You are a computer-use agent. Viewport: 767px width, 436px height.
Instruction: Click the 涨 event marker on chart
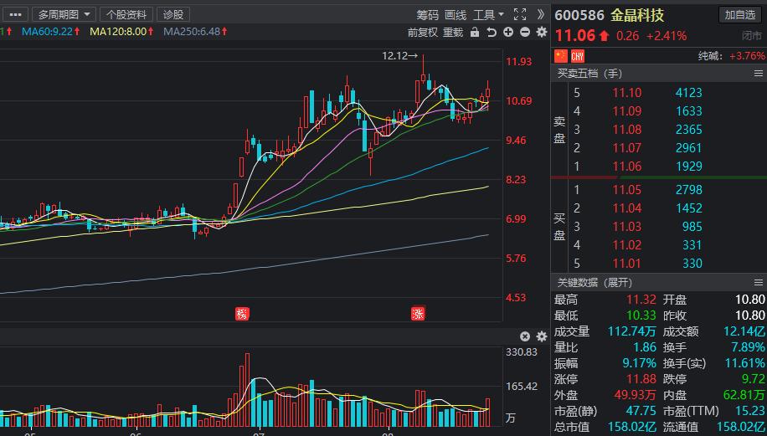click(x=418, y=314)
